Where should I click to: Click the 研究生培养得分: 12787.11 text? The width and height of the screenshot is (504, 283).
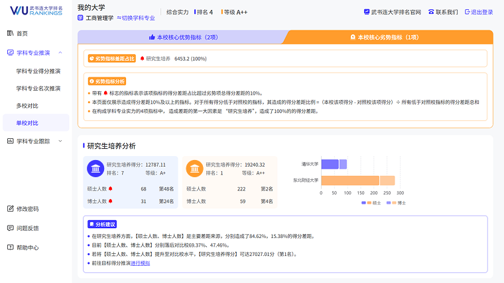136,165
